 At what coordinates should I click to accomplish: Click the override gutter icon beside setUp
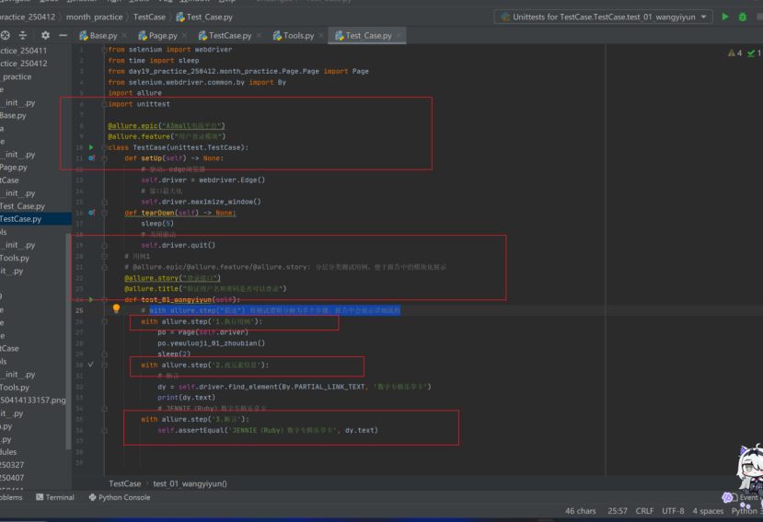click(x=91, y=157)
